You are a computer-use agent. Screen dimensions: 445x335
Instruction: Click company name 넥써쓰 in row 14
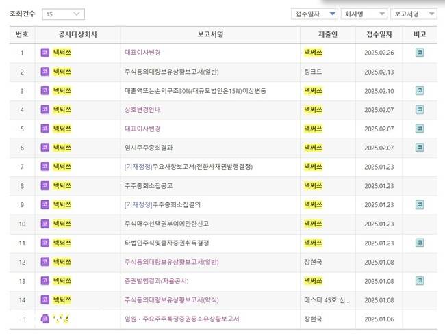(62, 300)
